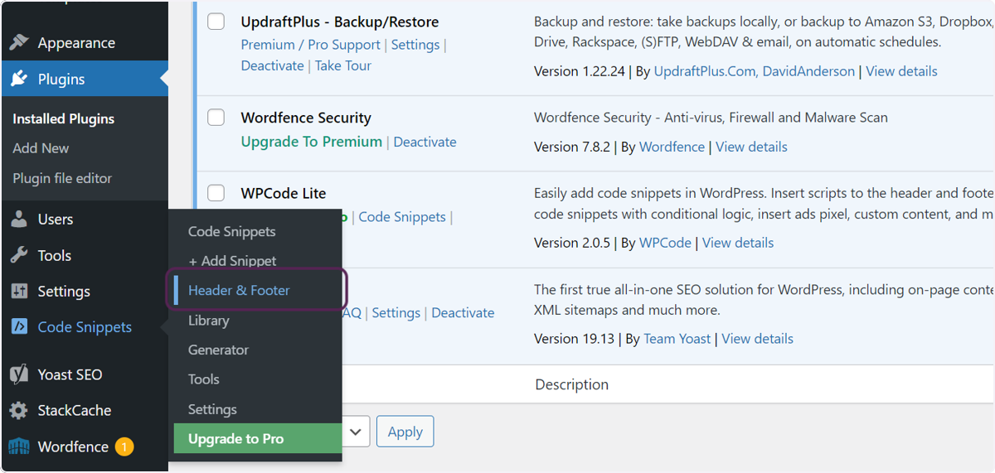The height and width of the screenshot is (473, 995).
Task: Open Settings in the Code Snippets flyout
Action: click(x=212, y=409)
